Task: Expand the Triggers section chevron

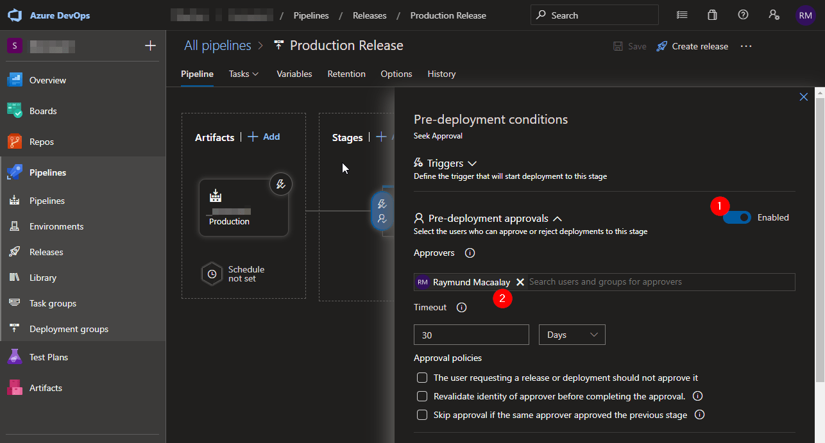Action: 472,163
